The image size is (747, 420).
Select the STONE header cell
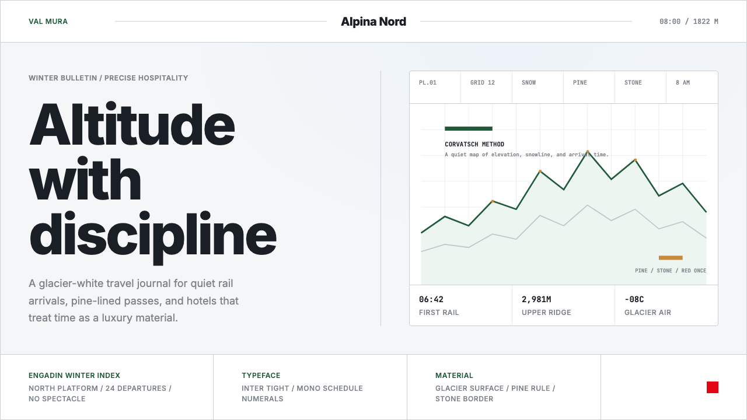[641, 87]
